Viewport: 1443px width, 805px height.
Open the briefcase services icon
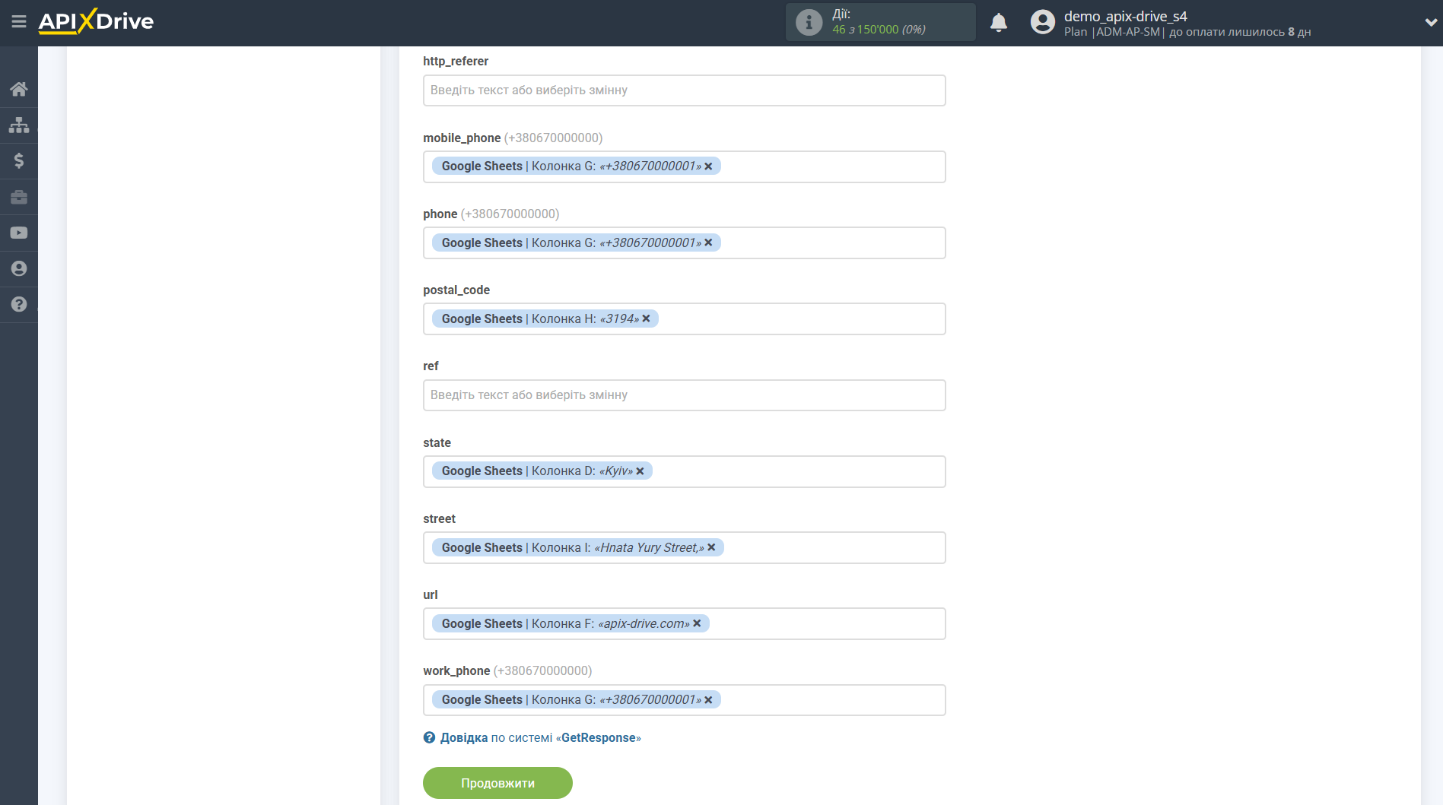pyautogui.click(x=19, y=197)
